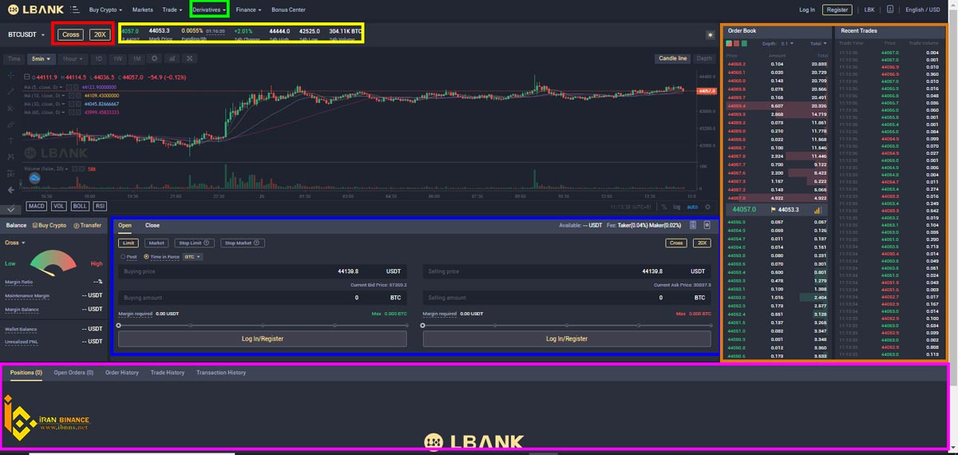This screenshot has height=455, width=958.
Task: Adjust the buying amount slider handle
Action: click(119, 325)
